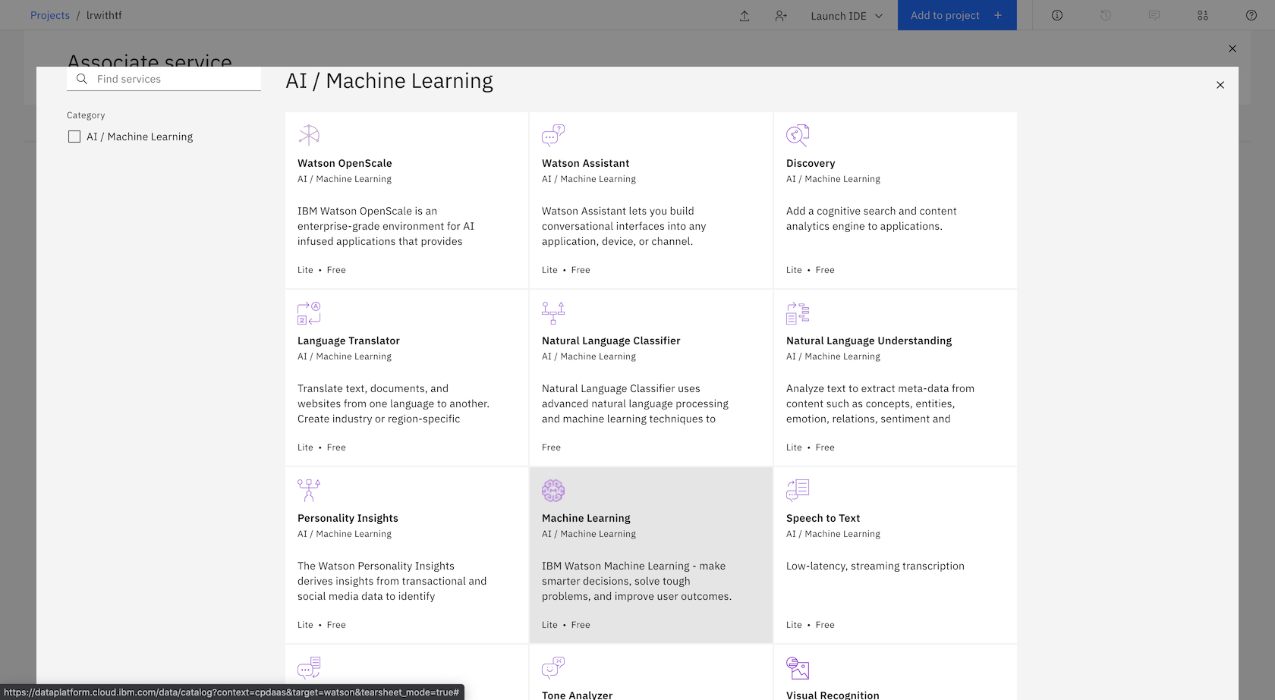The height and width of the screenshot is (700, 1275).
Task: Tick the AI / Machine Learning category checkbox
Action: coord(74,137)
